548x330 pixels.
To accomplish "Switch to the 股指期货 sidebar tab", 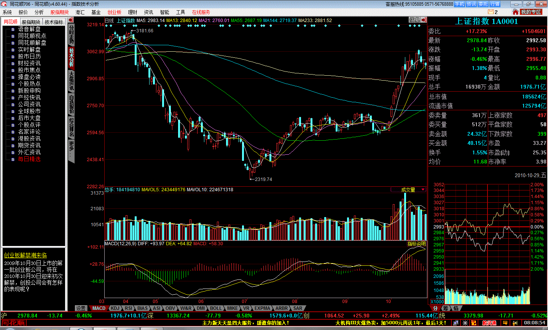I will pyautogui.click(x=31, y=22).
